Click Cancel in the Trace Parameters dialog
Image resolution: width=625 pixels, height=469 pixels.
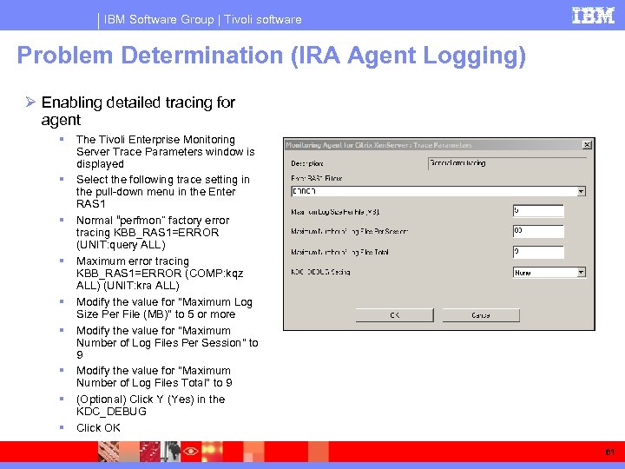click(x=481, y=315)
